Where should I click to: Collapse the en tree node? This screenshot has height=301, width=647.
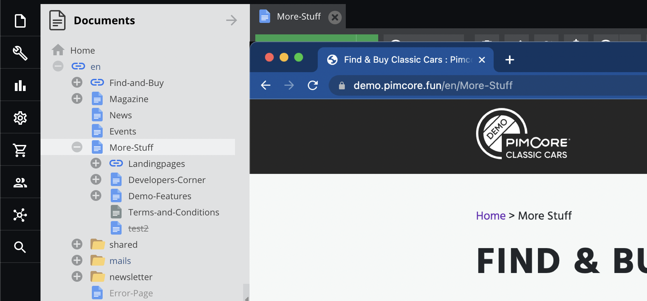point(58,66)
